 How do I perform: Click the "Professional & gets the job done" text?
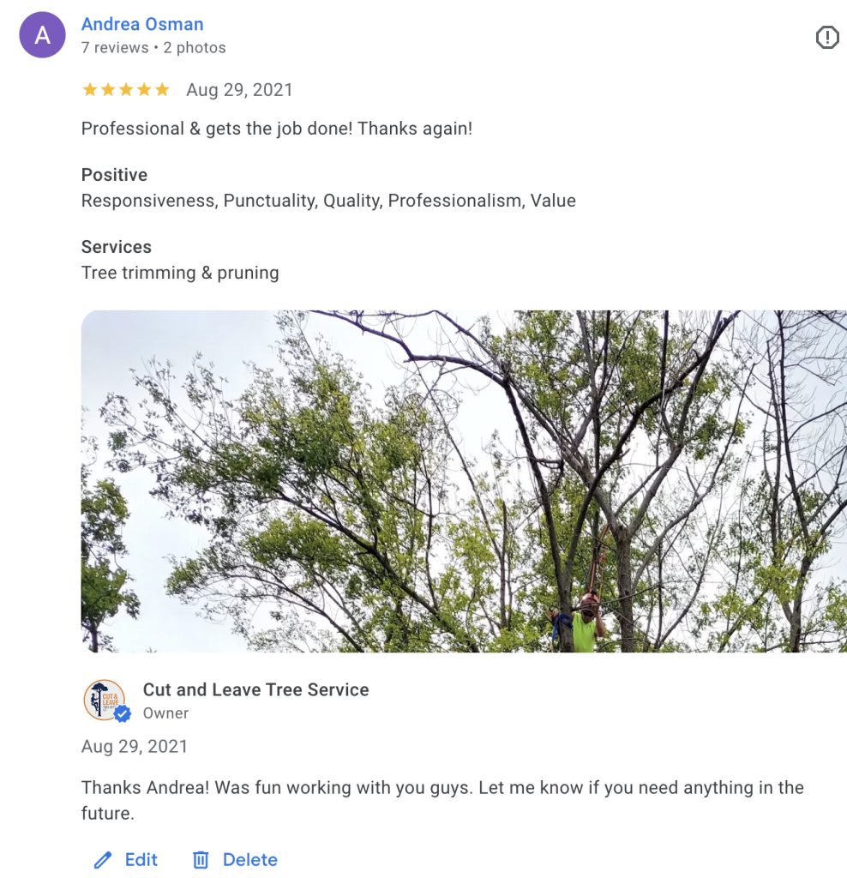(276, 129)
